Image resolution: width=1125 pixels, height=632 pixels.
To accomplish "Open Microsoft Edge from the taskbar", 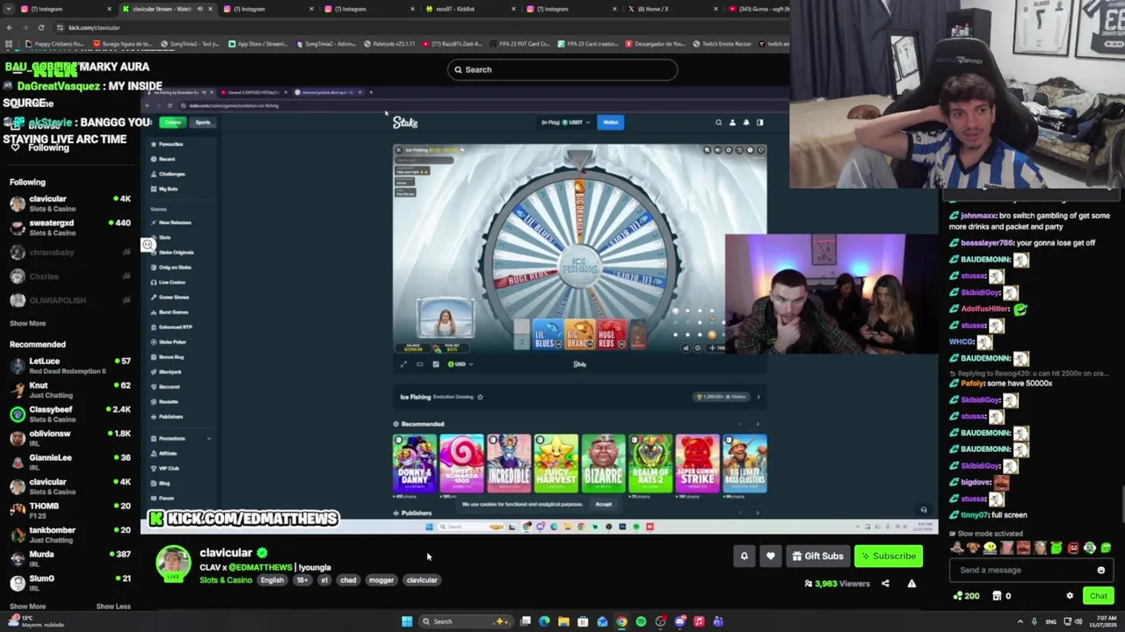I will pos(544,621).
